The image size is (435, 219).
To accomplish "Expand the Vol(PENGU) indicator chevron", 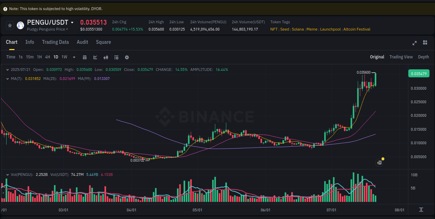I will (x=7, y=175).
